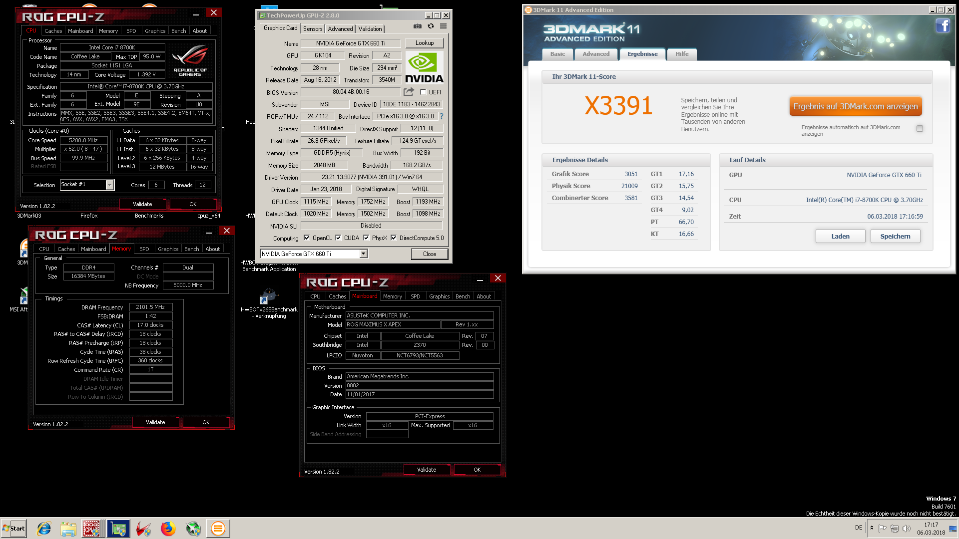The image size is (959, 539).
Task: Click Validate in the Memory CPU-Z window
Action: click(x=155, y=422)
